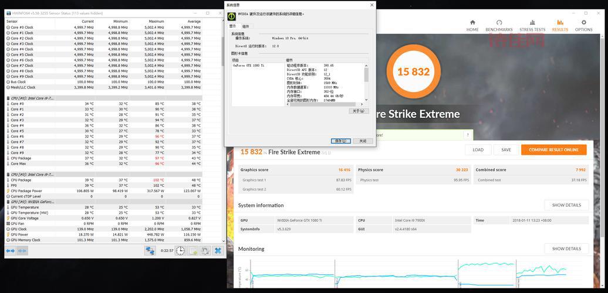
Task: Click the Graphics score 16 416 value
Action: pos(344,170)
